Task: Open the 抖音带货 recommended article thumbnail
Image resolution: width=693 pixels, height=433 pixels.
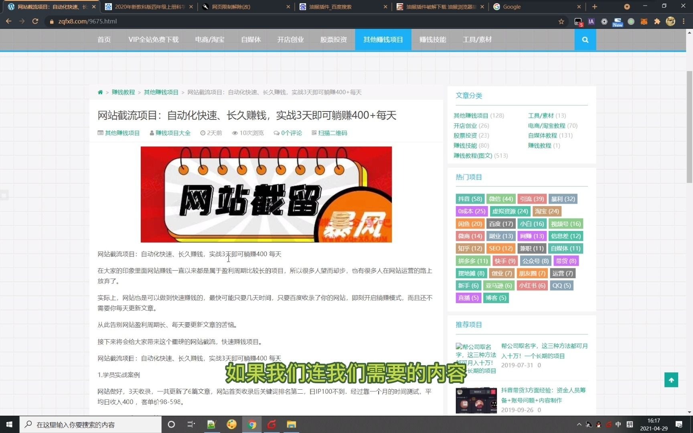Action: tap(476, 400)
